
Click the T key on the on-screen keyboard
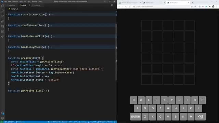click(x=164, y=100)
